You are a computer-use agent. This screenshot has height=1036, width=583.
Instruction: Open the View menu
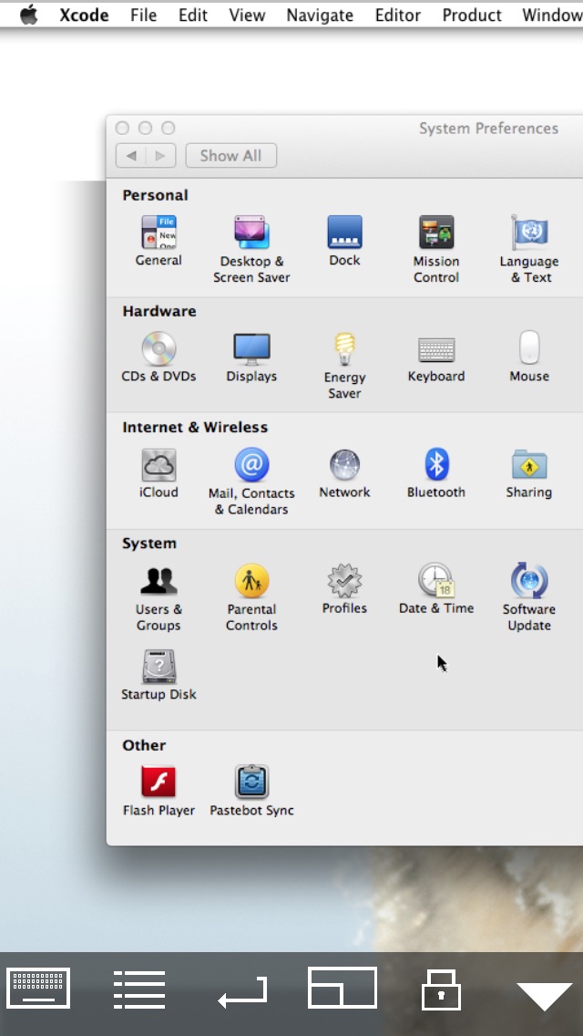(x=247, y=16)
